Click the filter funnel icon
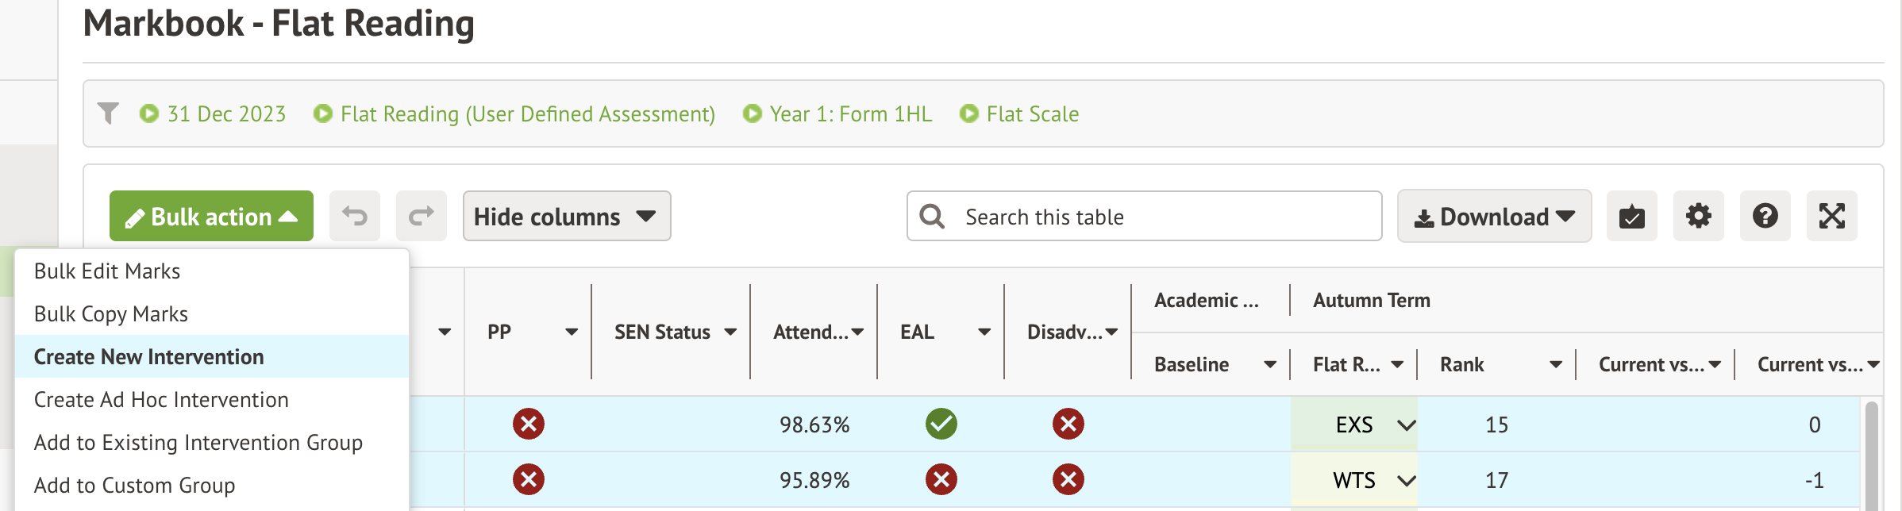 tap(108, 113)
